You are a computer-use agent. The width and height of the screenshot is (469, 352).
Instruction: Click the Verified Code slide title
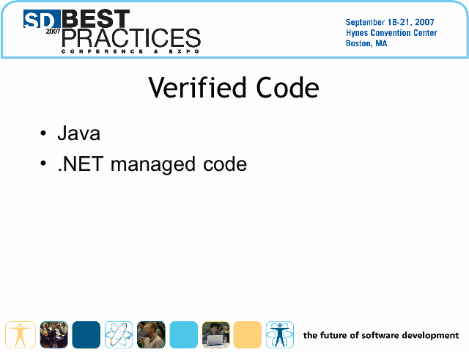coord(234,88)
